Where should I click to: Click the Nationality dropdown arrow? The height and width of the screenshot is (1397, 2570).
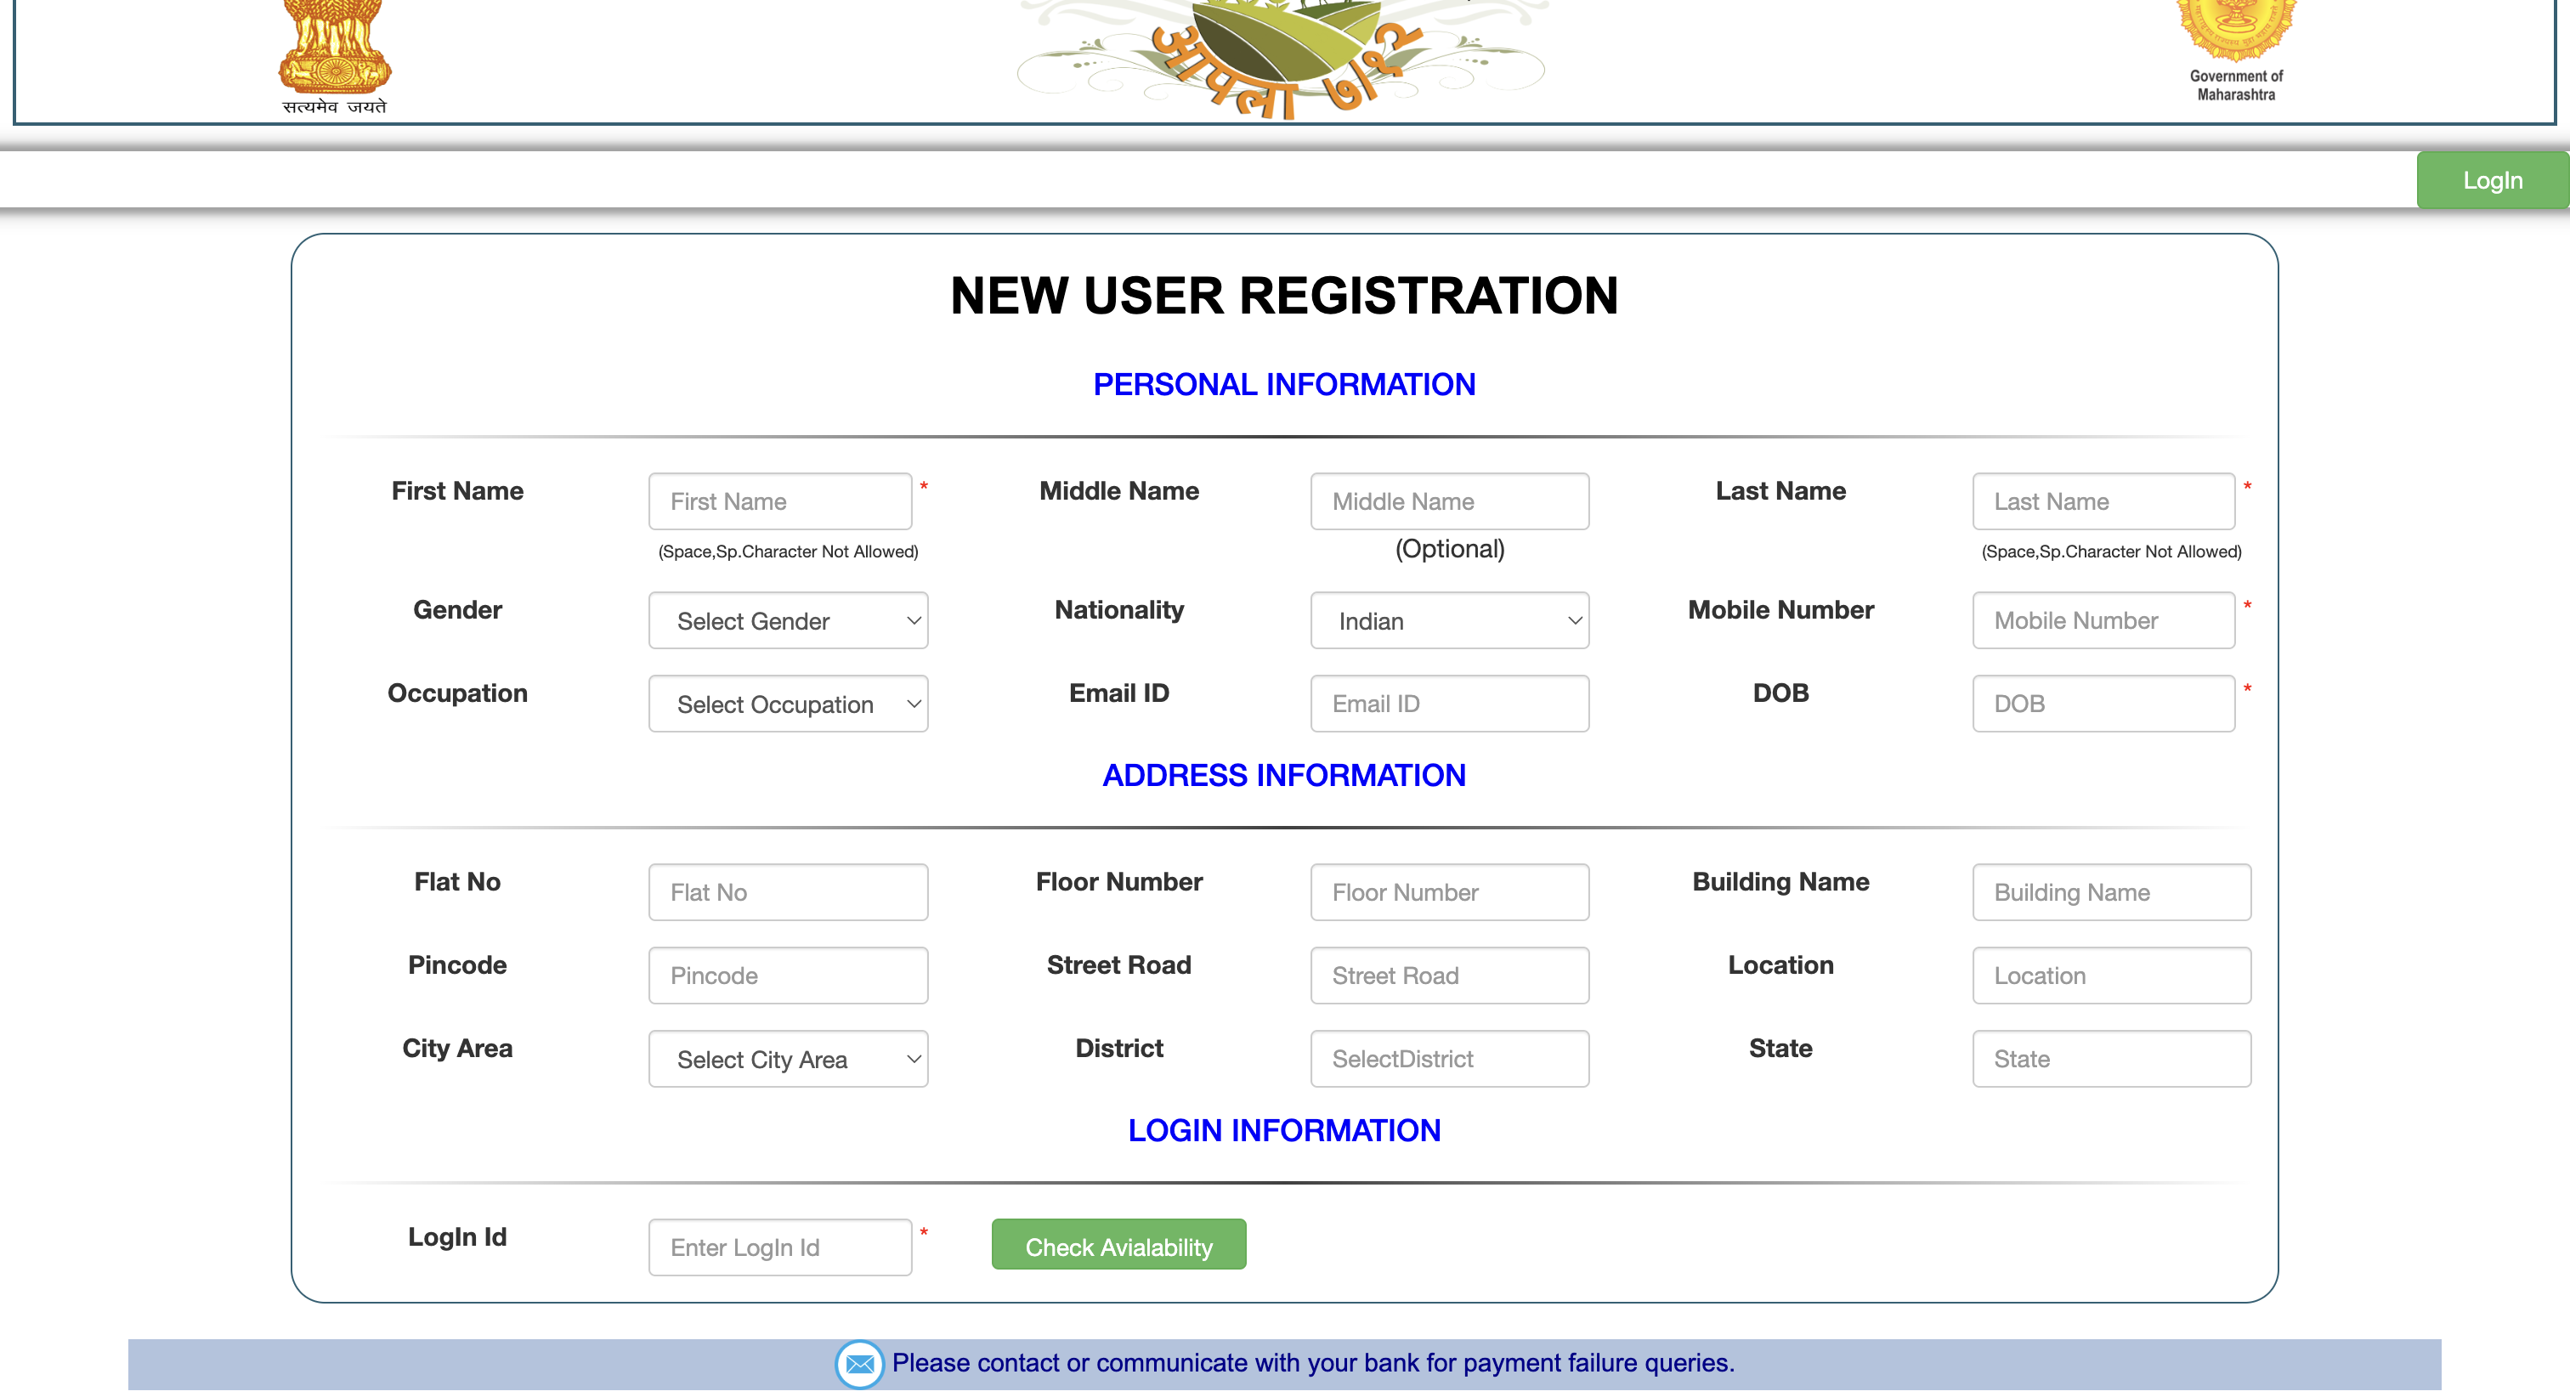point(1565,619)
